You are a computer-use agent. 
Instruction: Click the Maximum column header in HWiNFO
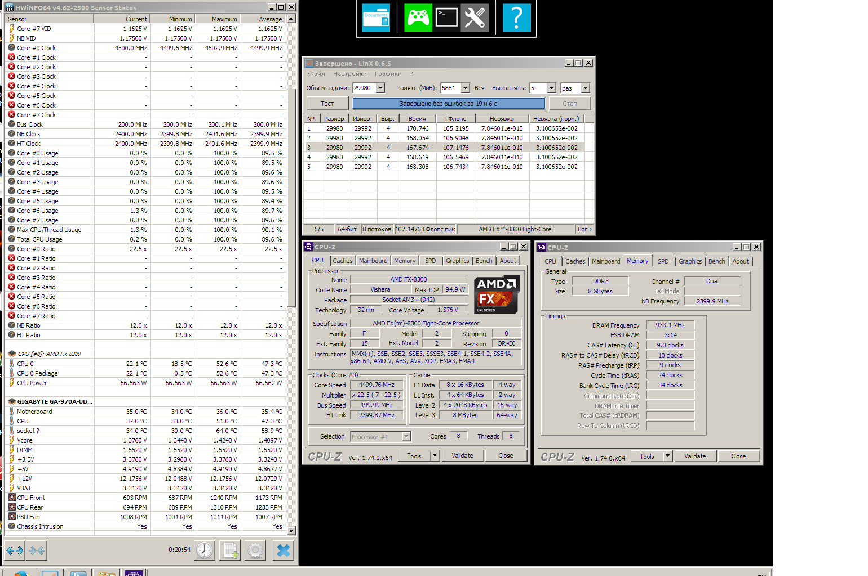tap(218, 19)
